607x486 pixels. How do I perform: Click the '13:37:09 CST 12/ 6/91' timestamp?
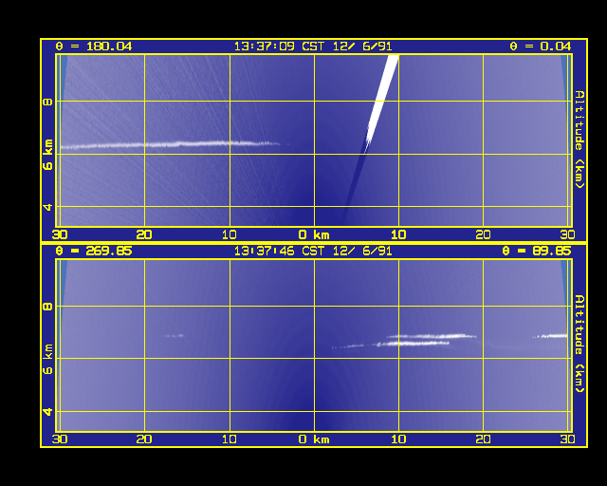tap(313, 47)
